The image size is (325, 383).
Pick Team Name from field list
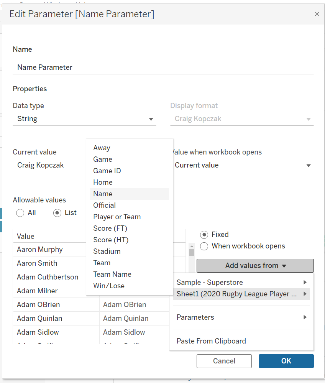(112, 275)
